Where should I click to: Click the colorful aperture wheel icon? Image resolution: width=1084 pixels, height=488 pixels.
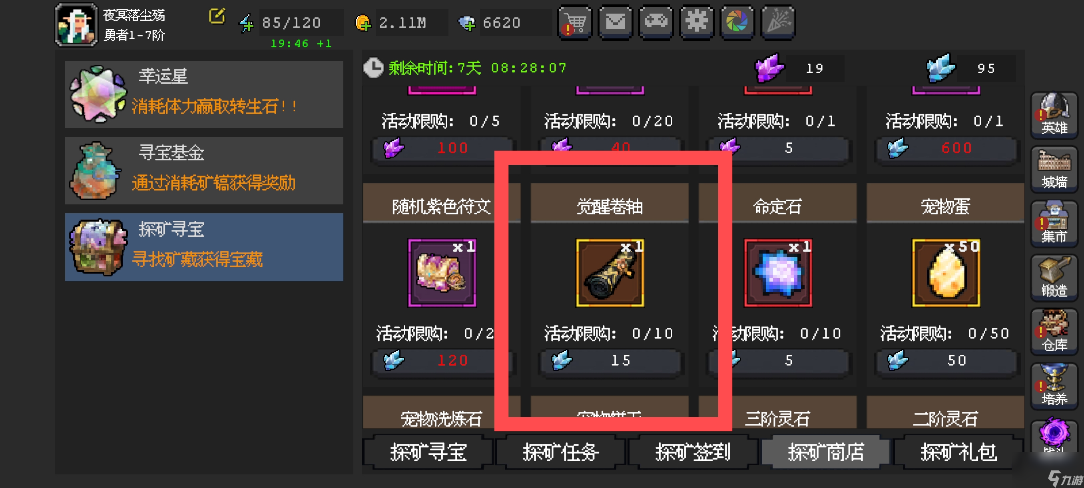click(737, 22)
